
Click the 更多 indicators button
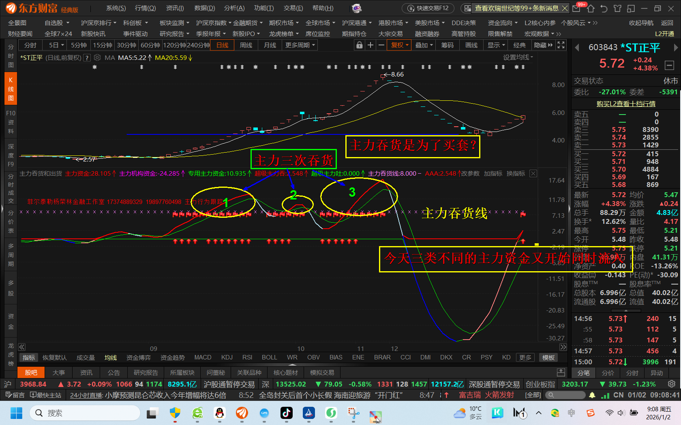pyautogui.click(x=525, y=357)
